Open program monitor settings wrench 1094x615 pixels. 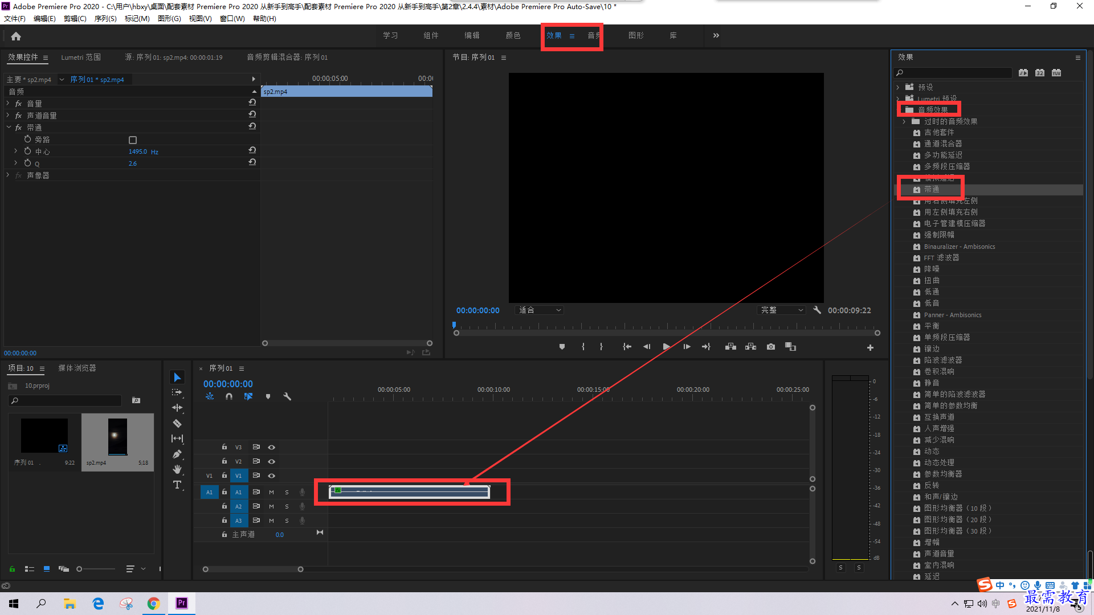[x=817, y=310]
